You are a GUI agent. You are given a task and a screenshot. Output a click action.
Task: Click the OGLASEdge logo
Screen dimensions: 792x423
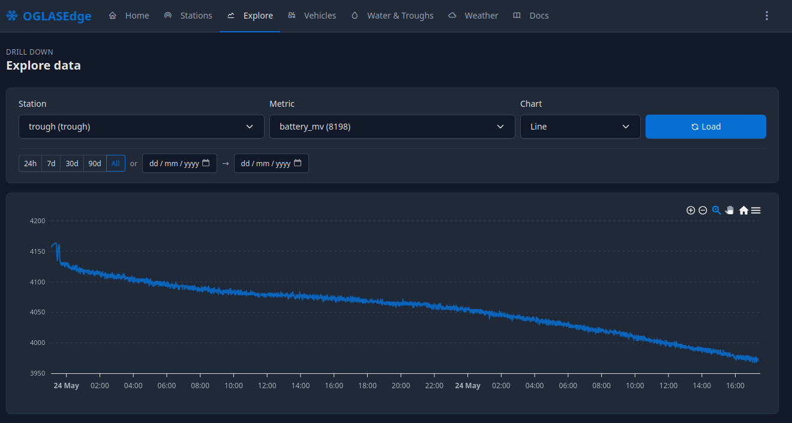tap(49, 16)
